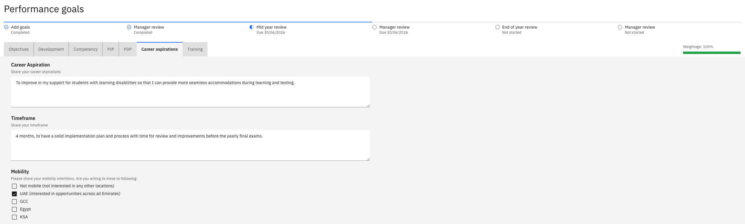Uncheck the UAE mobility checkbox
This screenshot has width=745, height=224.
[14, 194]
